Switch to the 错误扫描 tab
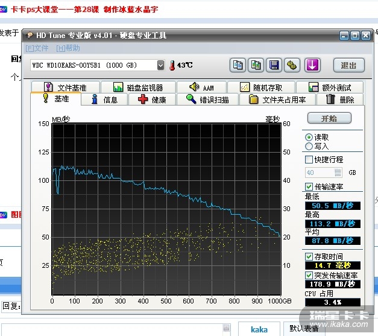The width and height of the screenshot is (378, 336). click(x=207, y=100)
